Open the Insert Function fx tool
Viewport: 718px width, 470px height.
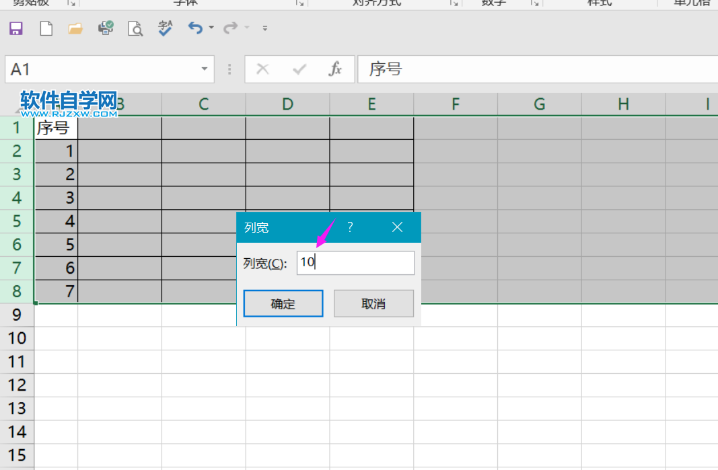pos(335,69)
